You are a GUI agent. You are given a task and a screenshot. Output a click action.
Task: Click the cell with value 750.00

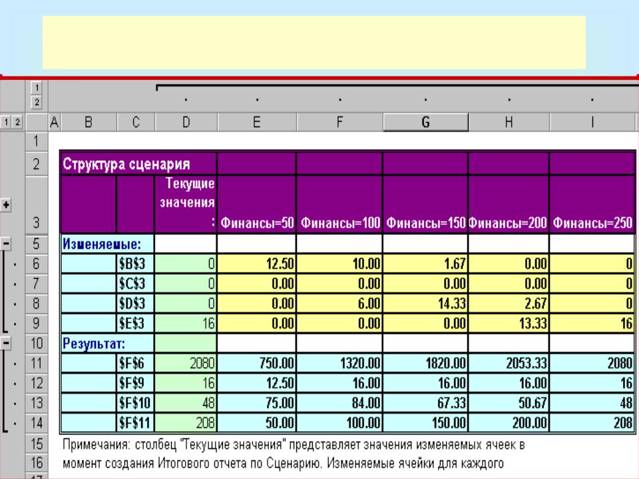pyautogui.click(x=257, y=363)
